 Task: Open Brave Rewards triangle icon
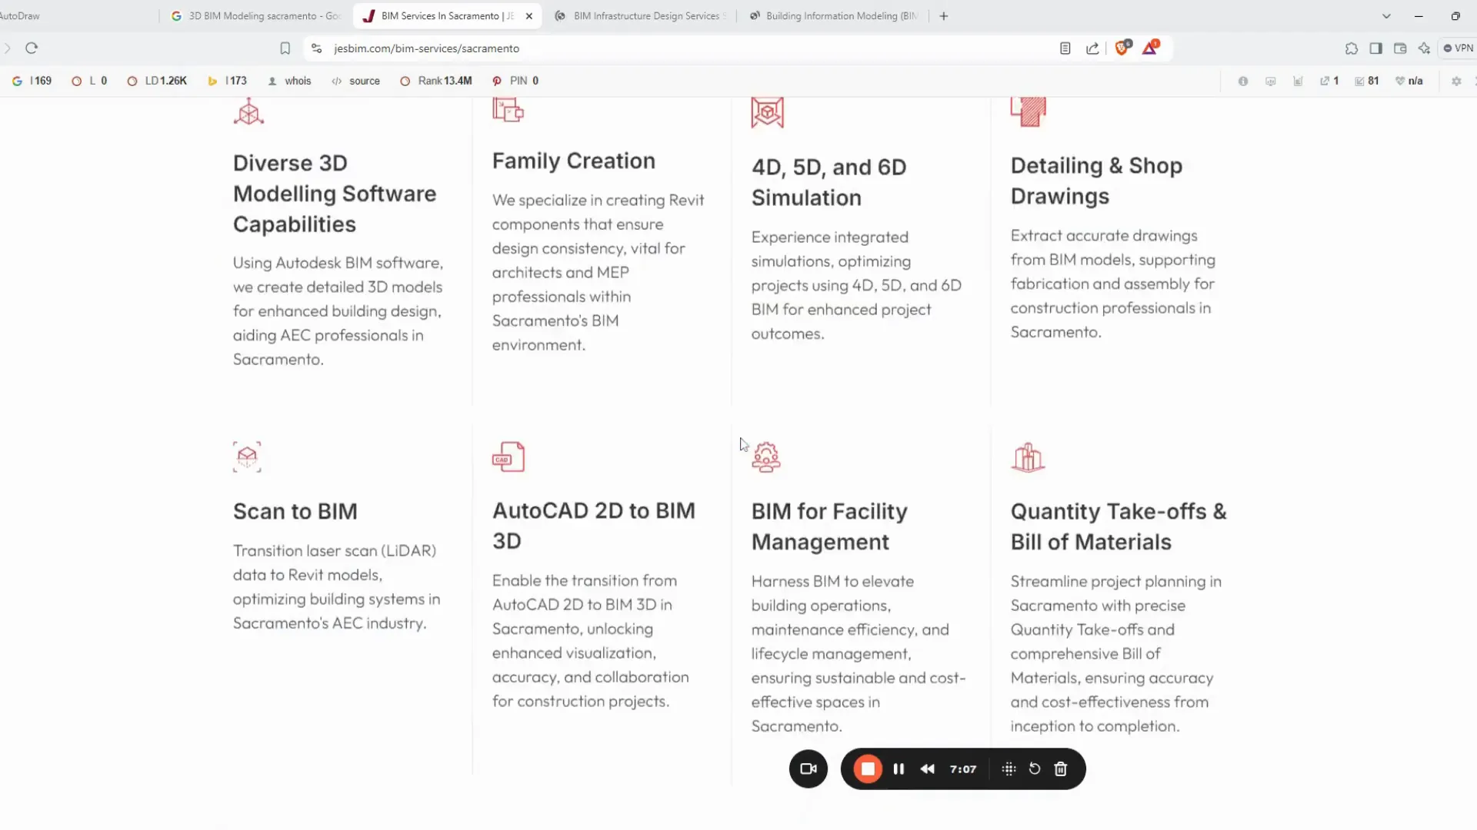[1150, 48]
